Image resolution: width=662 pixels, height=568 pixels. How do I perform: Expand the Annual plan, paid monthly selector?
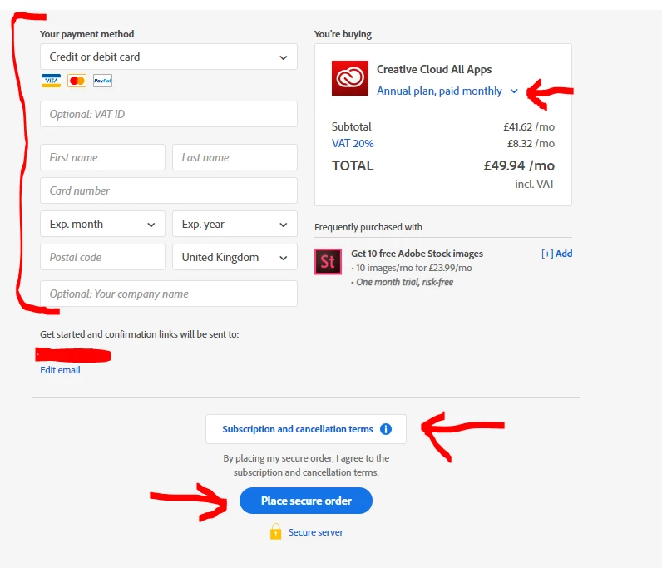[x=447, y=91]
